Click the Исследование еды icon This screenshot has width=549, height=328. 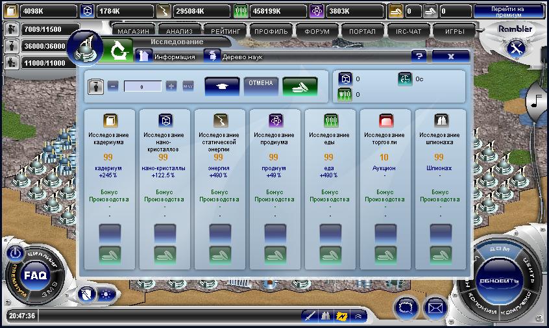pos(331,121)
